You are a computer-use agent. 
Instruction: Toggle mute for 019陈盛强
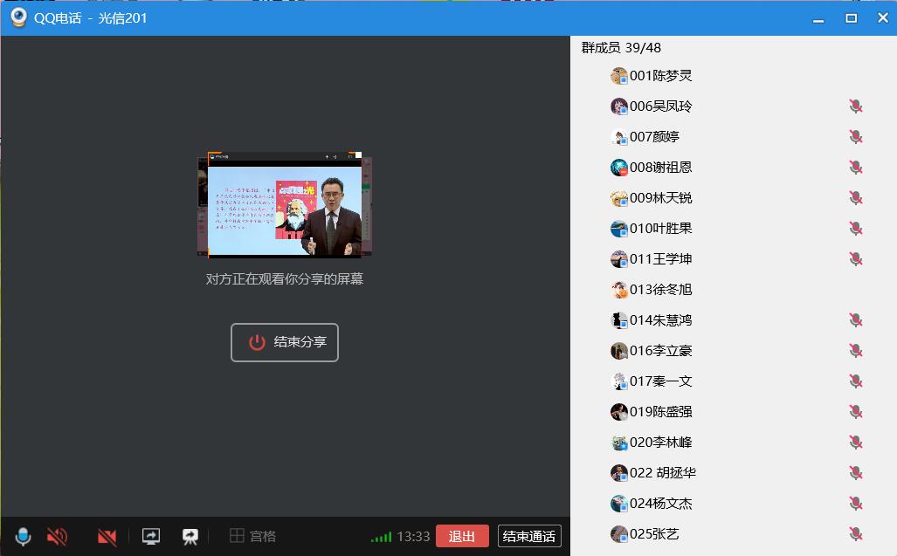(855, 411)
